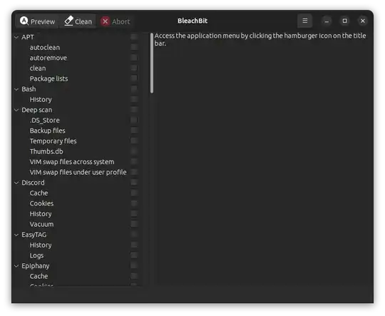Tick the Deep scan group checkbox

click(x=134, y=109)
